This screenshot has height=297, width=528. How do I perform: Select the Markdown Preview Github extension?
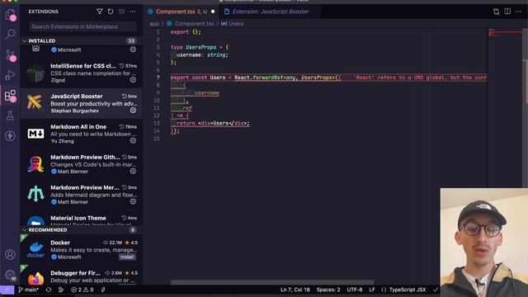tap(81, 164)
